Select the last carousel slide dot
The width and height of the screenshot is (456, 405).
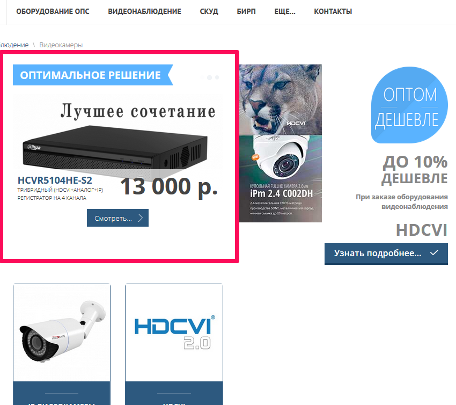[x=217, y=77]
